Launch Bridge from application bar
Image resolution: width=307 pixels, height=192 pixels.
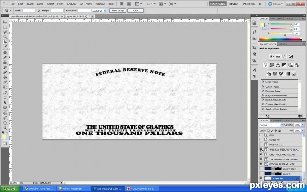122,4
